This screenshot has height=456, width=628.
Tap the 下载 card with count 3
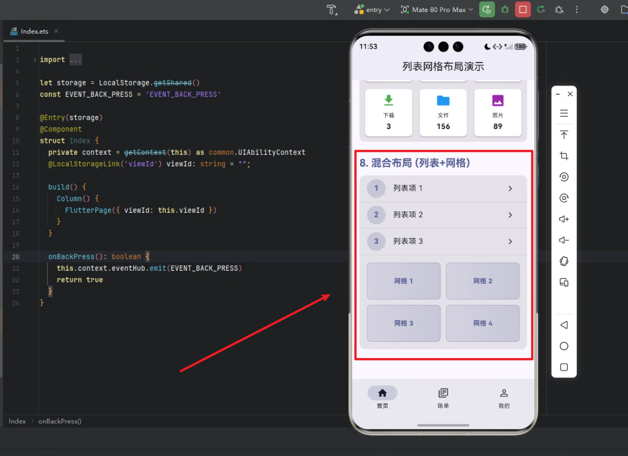[389, 112]
